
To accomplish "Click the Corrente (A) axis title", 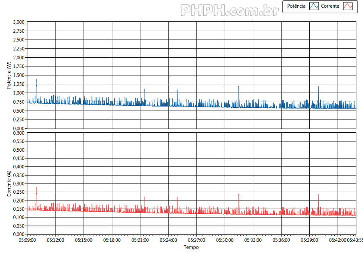I will [x=9, y=184].
